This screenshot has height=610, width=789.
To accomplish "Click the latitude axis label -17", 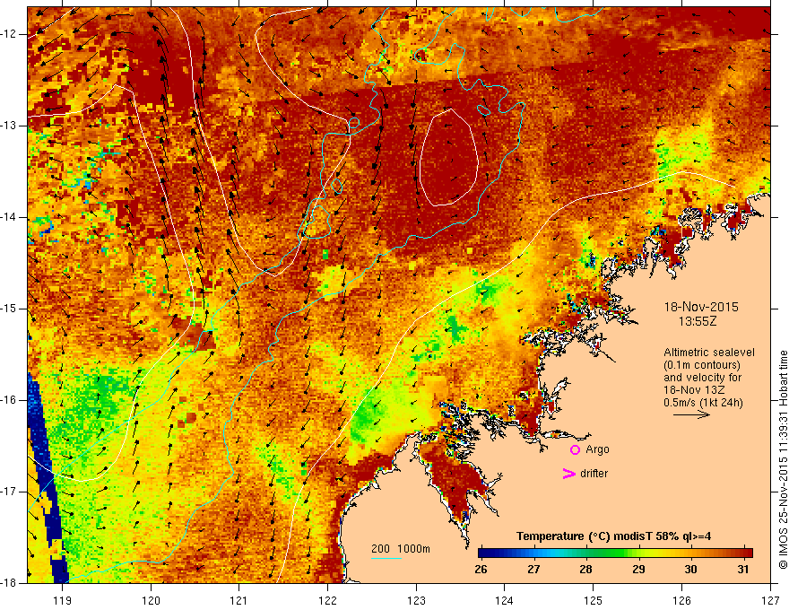I will click(10, 492).
